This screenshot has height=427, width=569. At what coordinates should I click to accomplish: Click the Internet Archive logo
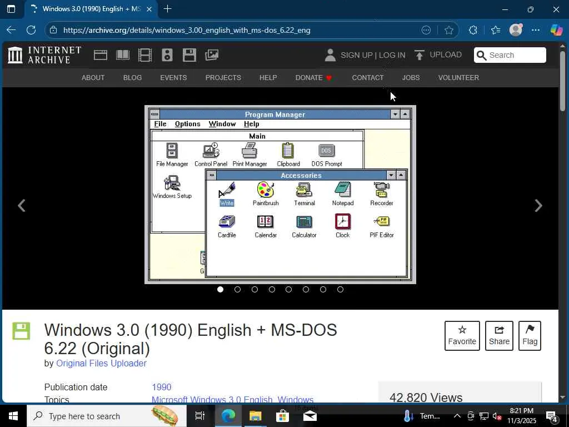pyautogui.click(x=44, y=55)
